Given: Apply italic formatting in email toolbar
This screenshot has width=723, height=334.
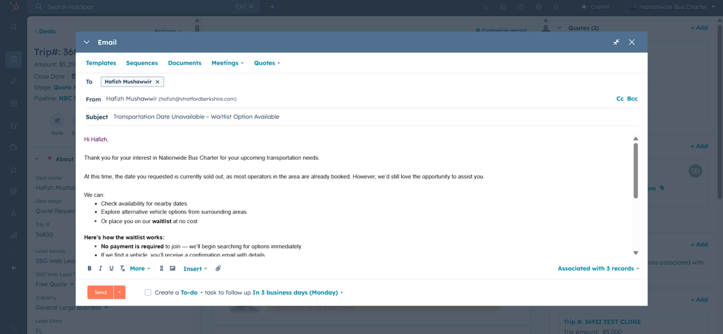Looking at the screenshot, I should [100, 269].
